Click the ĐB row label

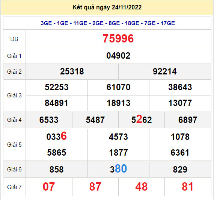14,39
